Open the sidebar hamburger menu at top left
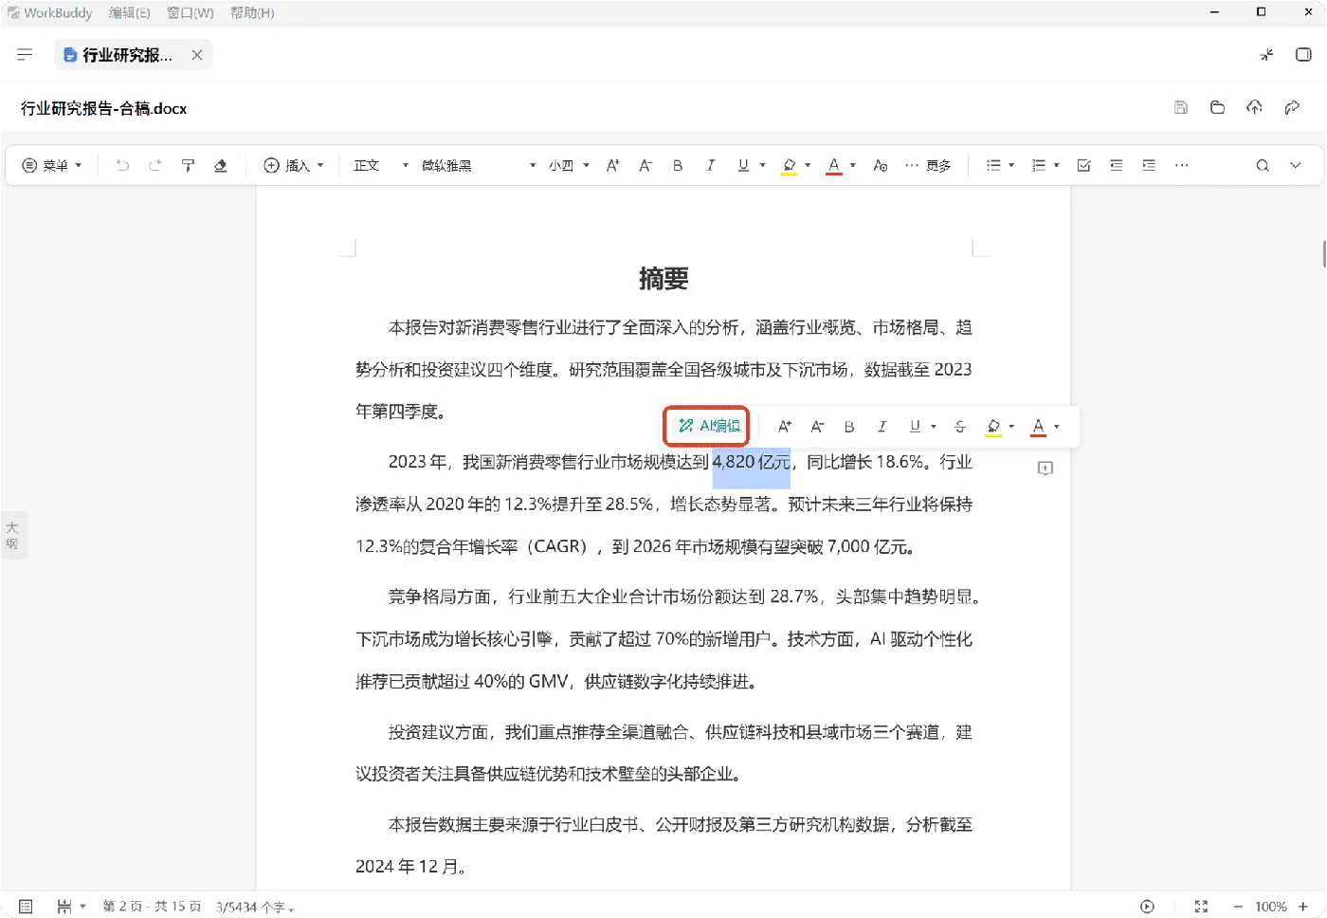Screen dimensions: 1327x918 pos(25,55)
